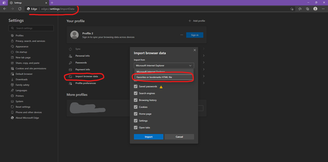Toggle the Settings checkbox in import dialog
Image resolution: width=328 pixels, height=162 pixels.
(136, 121)
